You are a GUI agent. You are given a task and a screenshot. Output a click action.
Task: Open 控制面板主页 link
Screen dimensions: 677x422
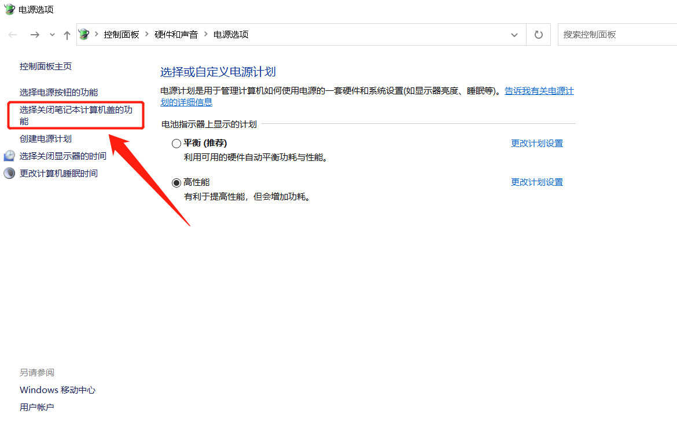pos(46,66)
